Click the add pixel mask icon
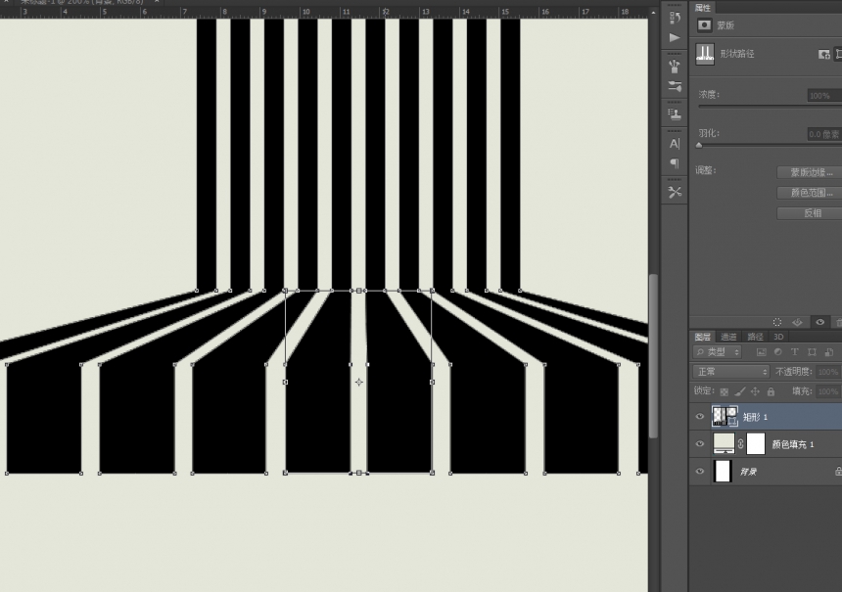The height and width of the screenshot is (592, 842). (823, 54)
